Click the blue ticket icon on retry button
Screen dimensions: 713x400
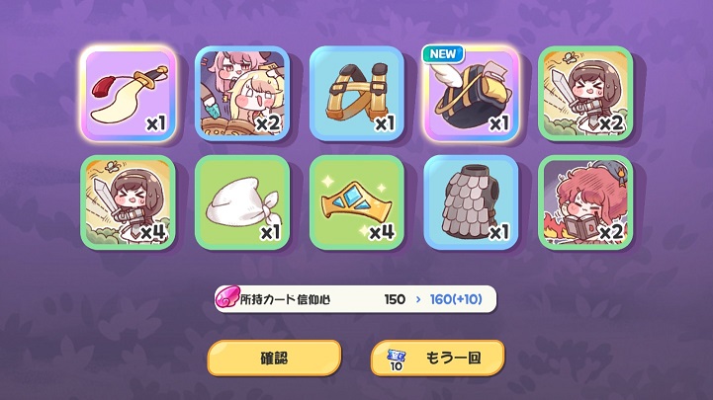pyautogui.click(x=397, y=360)
